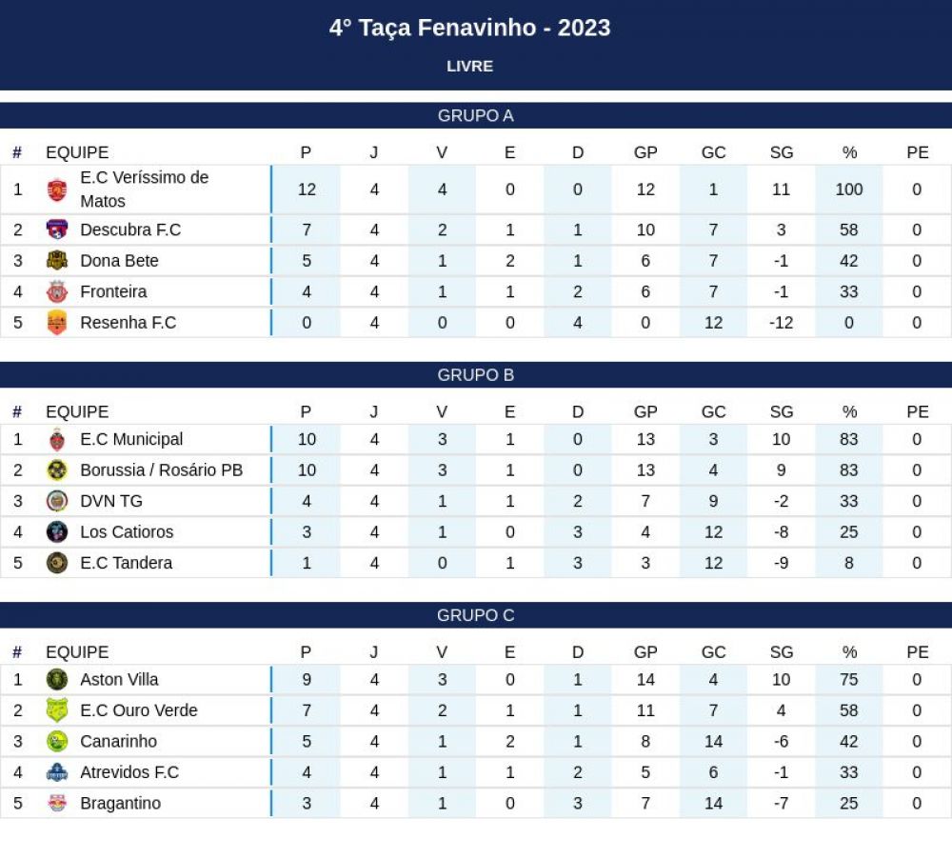Click the E.C Veríssimo de Matos team crest
The height and width of the screenshot is (859, 952).
click(x=57, y=190)
